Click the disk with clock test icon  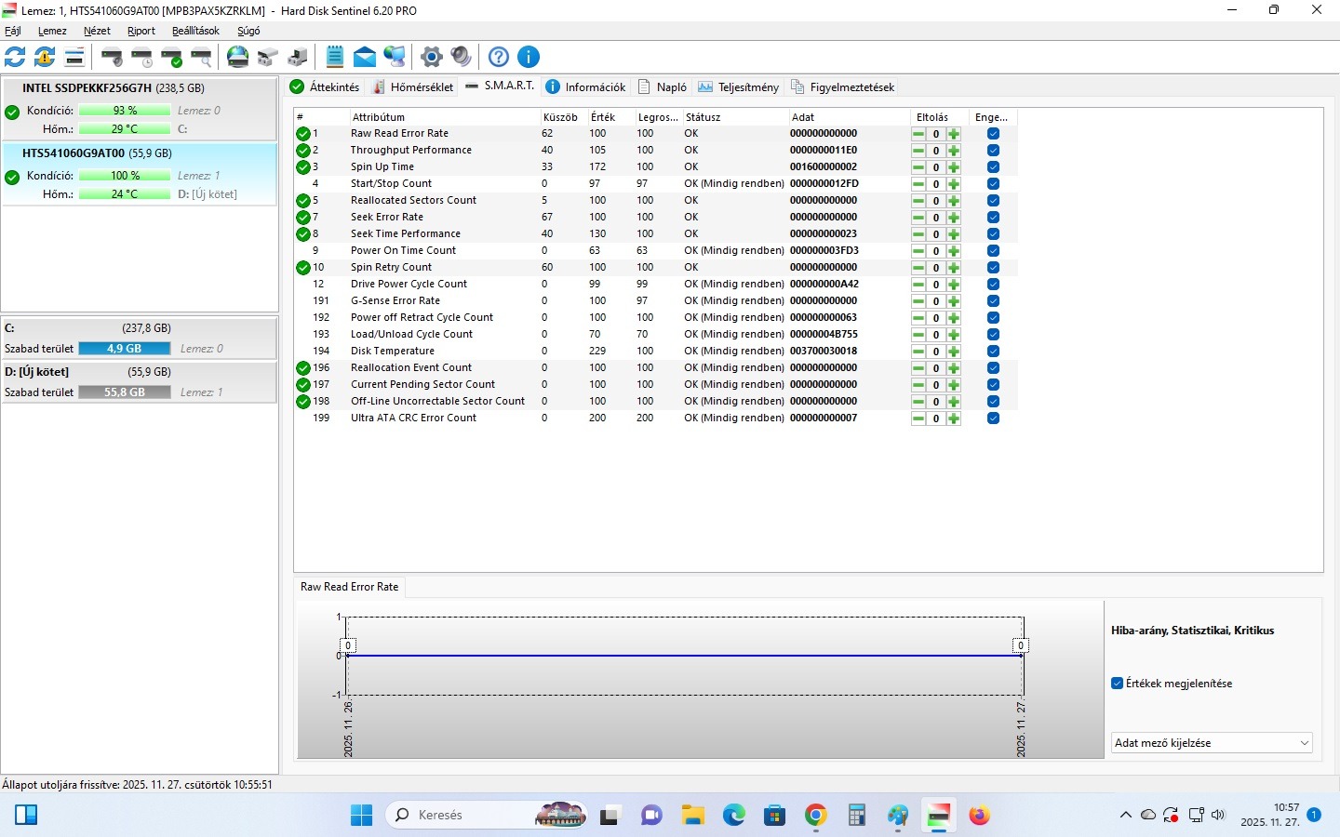click(141, 57)
